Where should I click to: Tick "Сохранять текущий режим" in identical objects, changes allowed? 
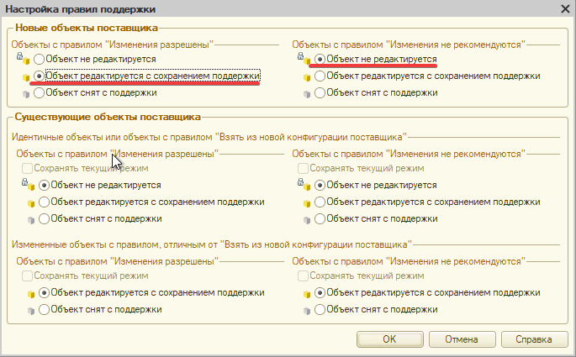[x=27, y=169]
